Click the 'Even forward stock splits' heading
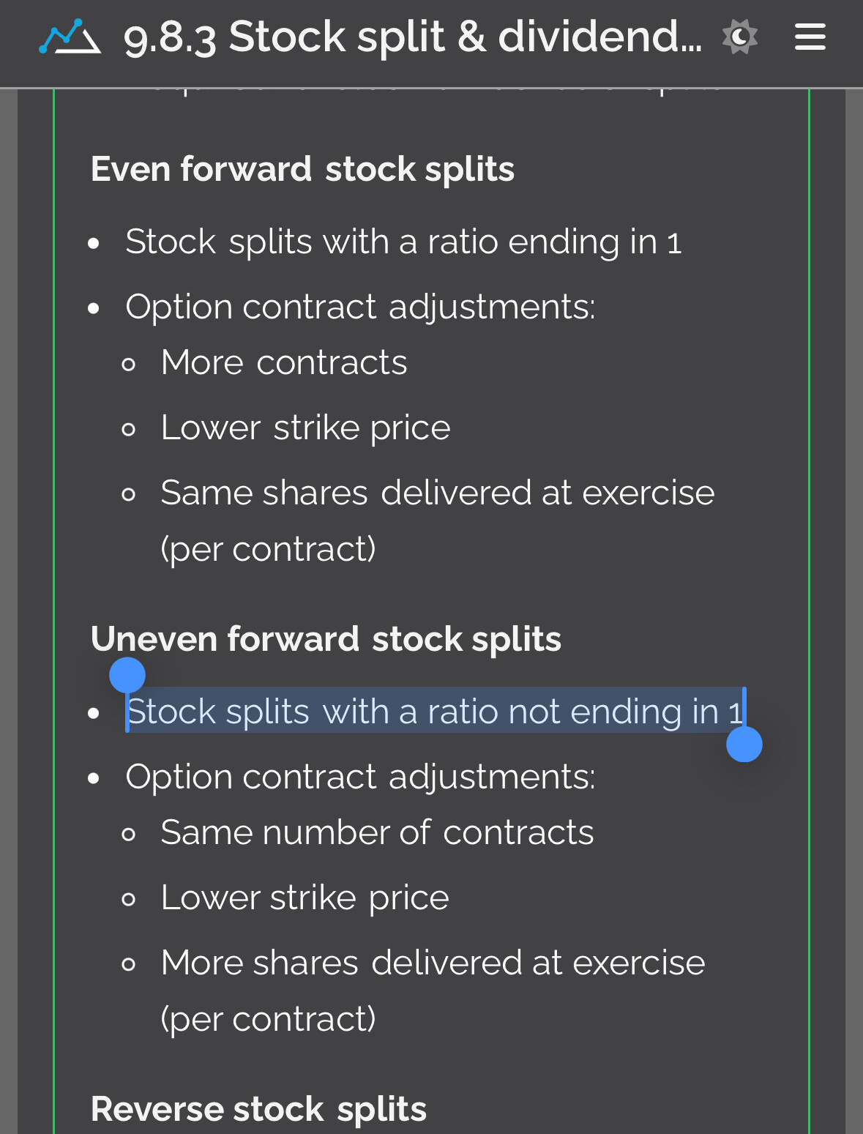This screenshot has height=1134, width=863. [x=302, y=169]
